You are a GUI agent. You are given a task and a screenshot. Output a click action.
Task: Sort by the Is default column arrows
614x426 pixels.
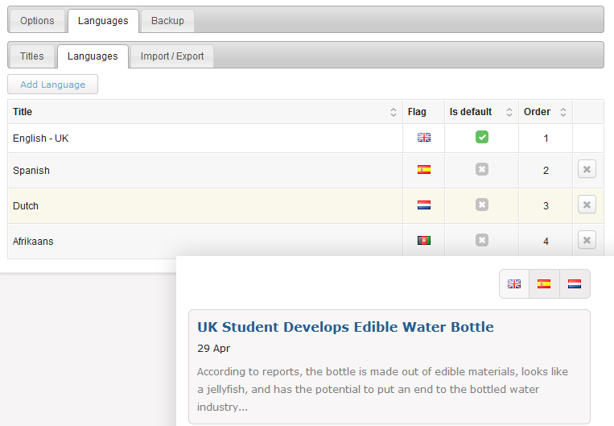point(509,112)
